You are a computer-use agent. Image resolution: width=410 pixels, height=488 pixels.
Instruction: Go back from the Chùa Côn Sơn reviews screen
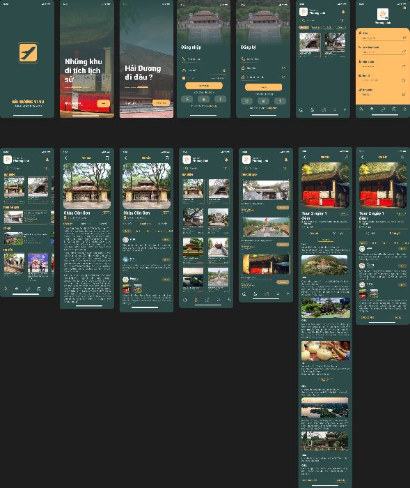coord(125,158)
